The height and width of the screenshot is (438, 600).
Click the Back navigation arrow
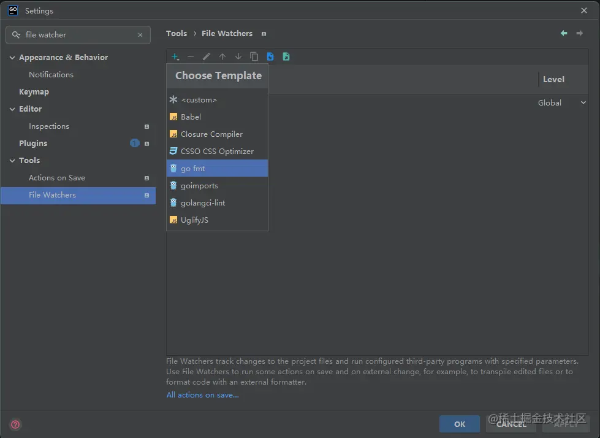pyautogui.click(x=564, y=33)
